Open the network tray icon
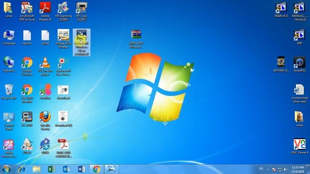 tap(279, 169)
